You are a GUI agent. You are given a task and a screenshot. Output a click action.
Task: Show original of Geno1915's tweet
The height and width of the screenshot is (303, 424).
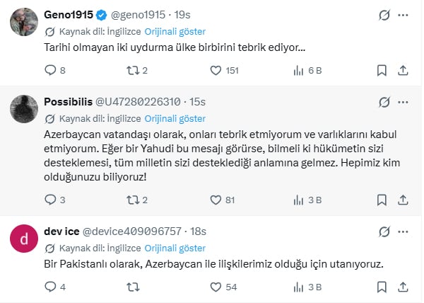175,31
